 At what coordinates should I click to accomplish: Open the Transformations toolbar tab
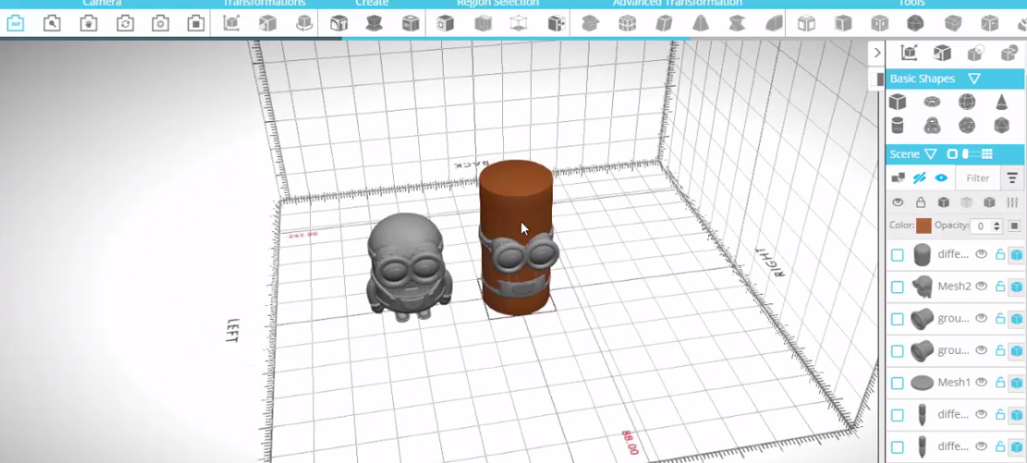tap(264, 3)
